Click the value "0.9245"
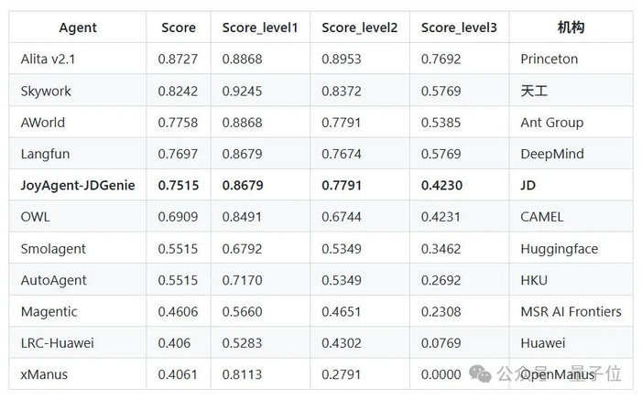Image resolution: width=642 pixels, height=399 pixels. (x=242, y=91)
